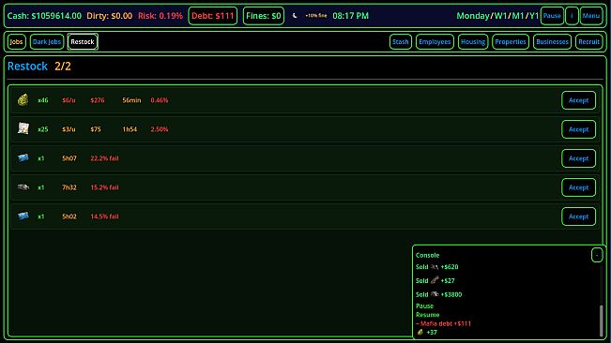Click the $3/u unit price
The height and width of the screenshot is (343, 611).
[69, 129]
